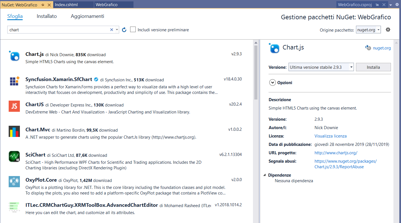The image size is (401, 223).
Task: Click the SciChart green graph icon
Action: click(14, 156)
